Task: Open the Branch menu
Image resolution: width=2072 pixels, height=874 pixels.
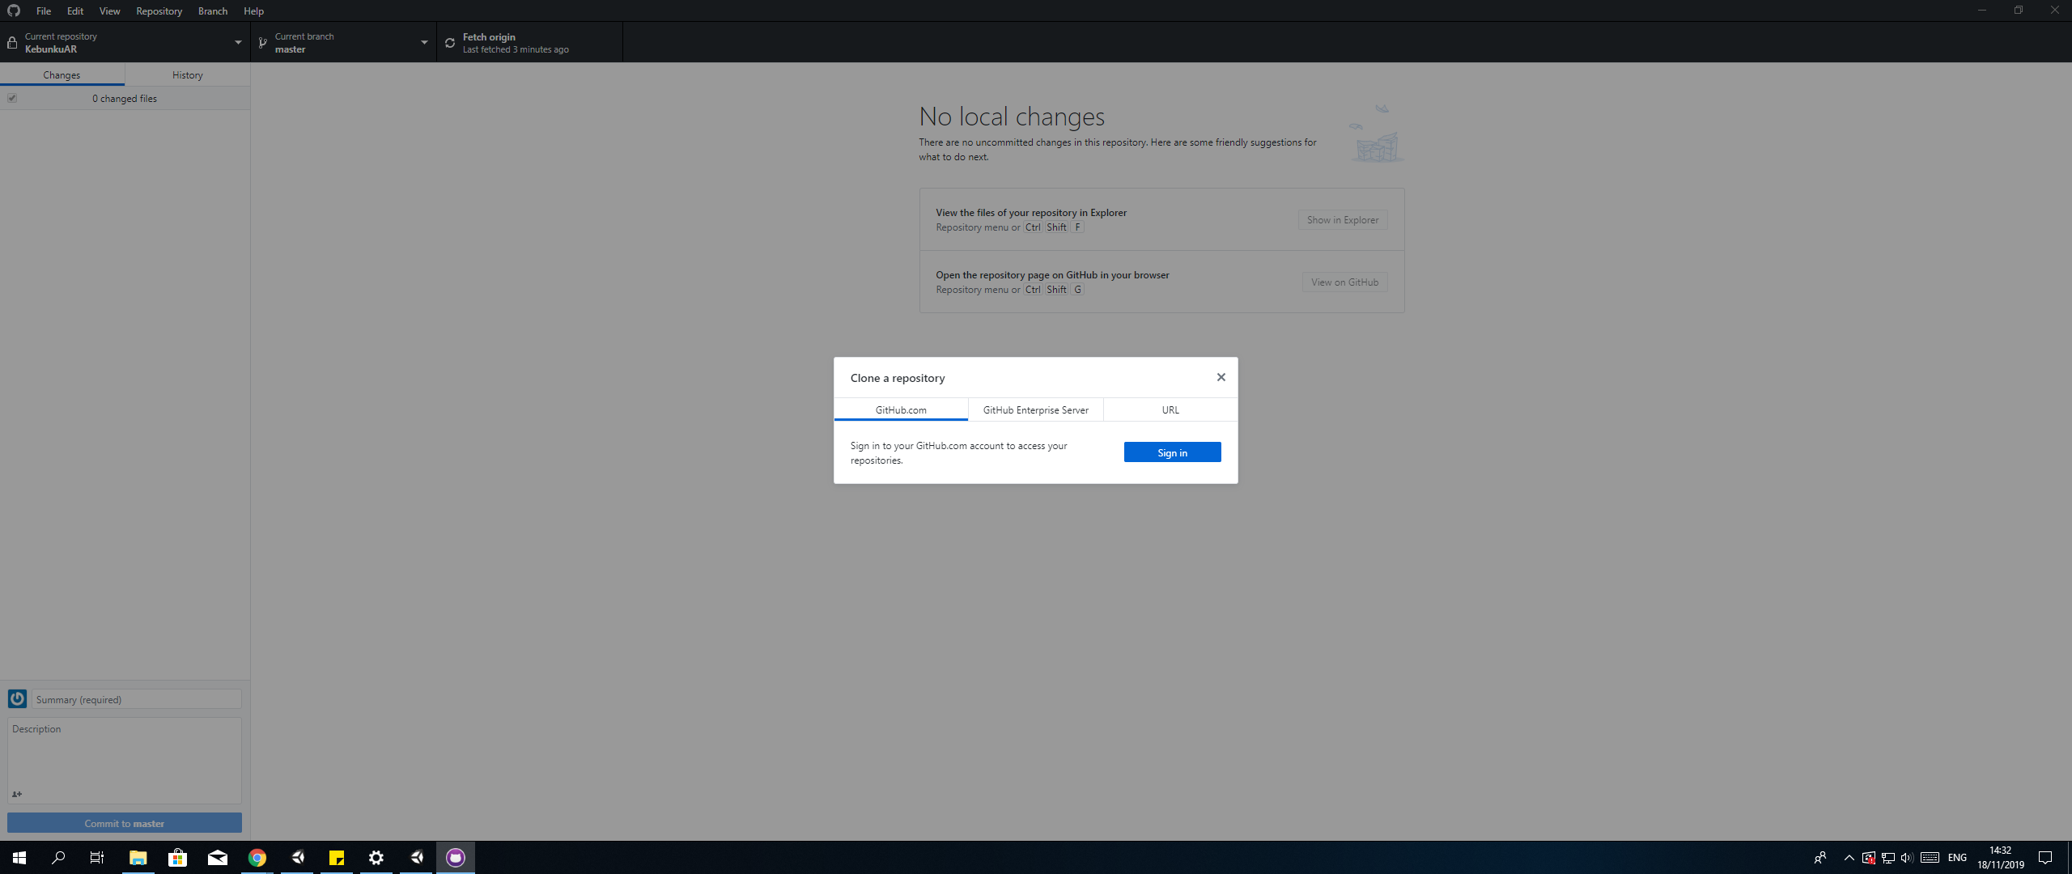Action: (213, 11)
